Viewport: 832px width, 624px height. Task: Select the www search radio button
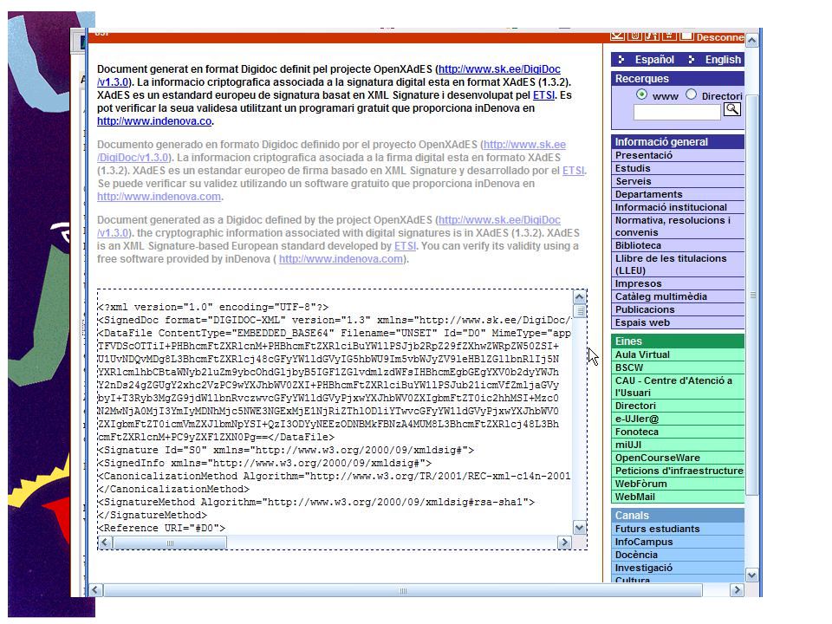click(641, 94)
